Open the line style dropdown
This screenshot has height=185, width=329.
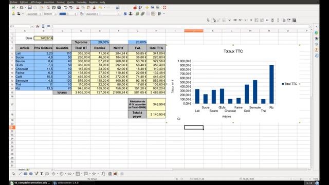point(40,14)
